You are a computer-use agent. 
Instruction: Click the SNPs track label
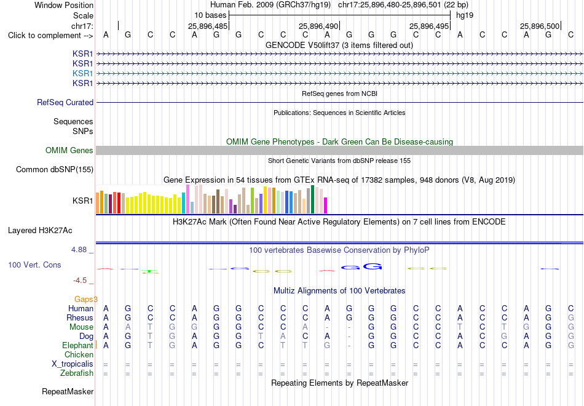point(83,131)
